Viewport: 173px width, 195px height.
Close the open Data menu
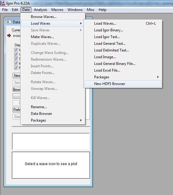(26, 10)
